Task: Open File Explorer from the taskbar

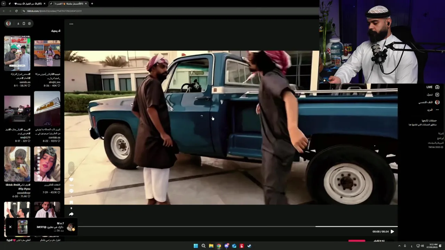Action: [x=211, y=246]
